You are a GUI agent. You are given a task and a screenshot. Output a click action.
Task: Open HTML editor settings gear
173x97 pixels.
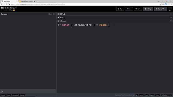point(59,14)
